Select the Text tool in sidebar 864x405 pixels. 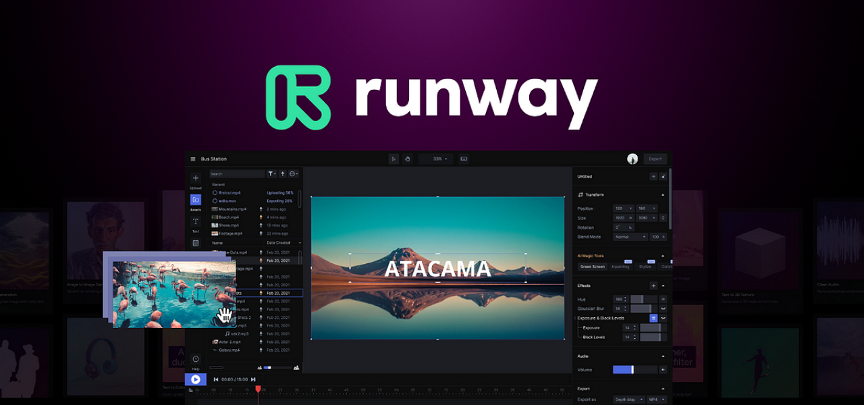pos(196,221)
